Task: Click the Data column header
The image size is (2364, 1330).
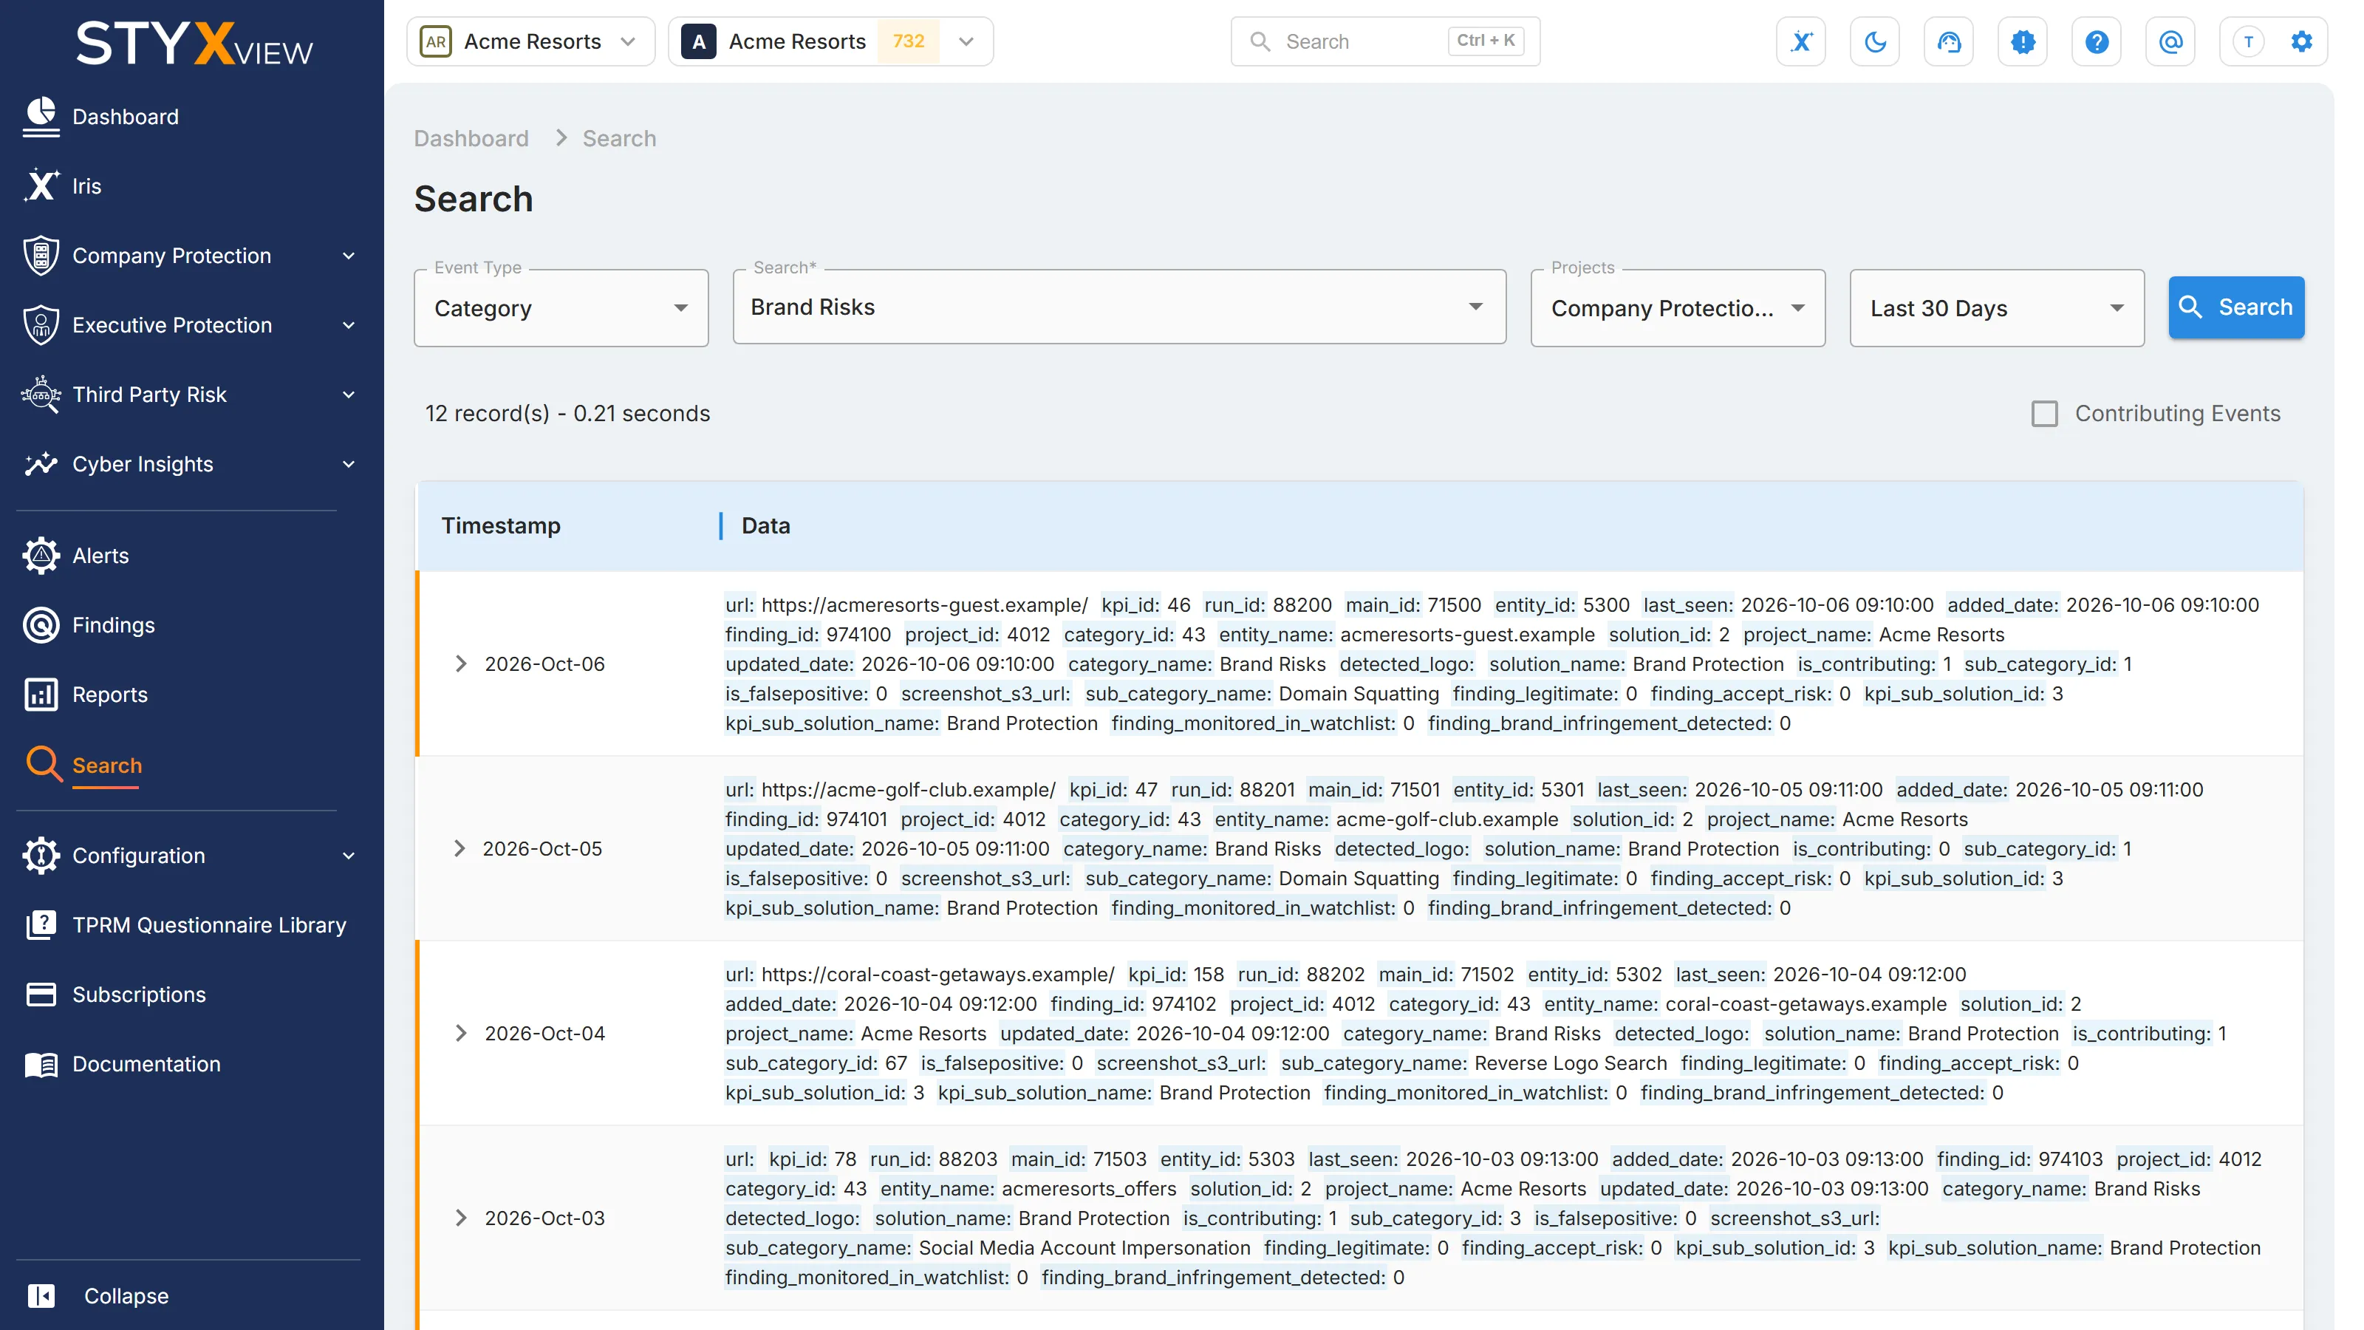Action: 765,526
